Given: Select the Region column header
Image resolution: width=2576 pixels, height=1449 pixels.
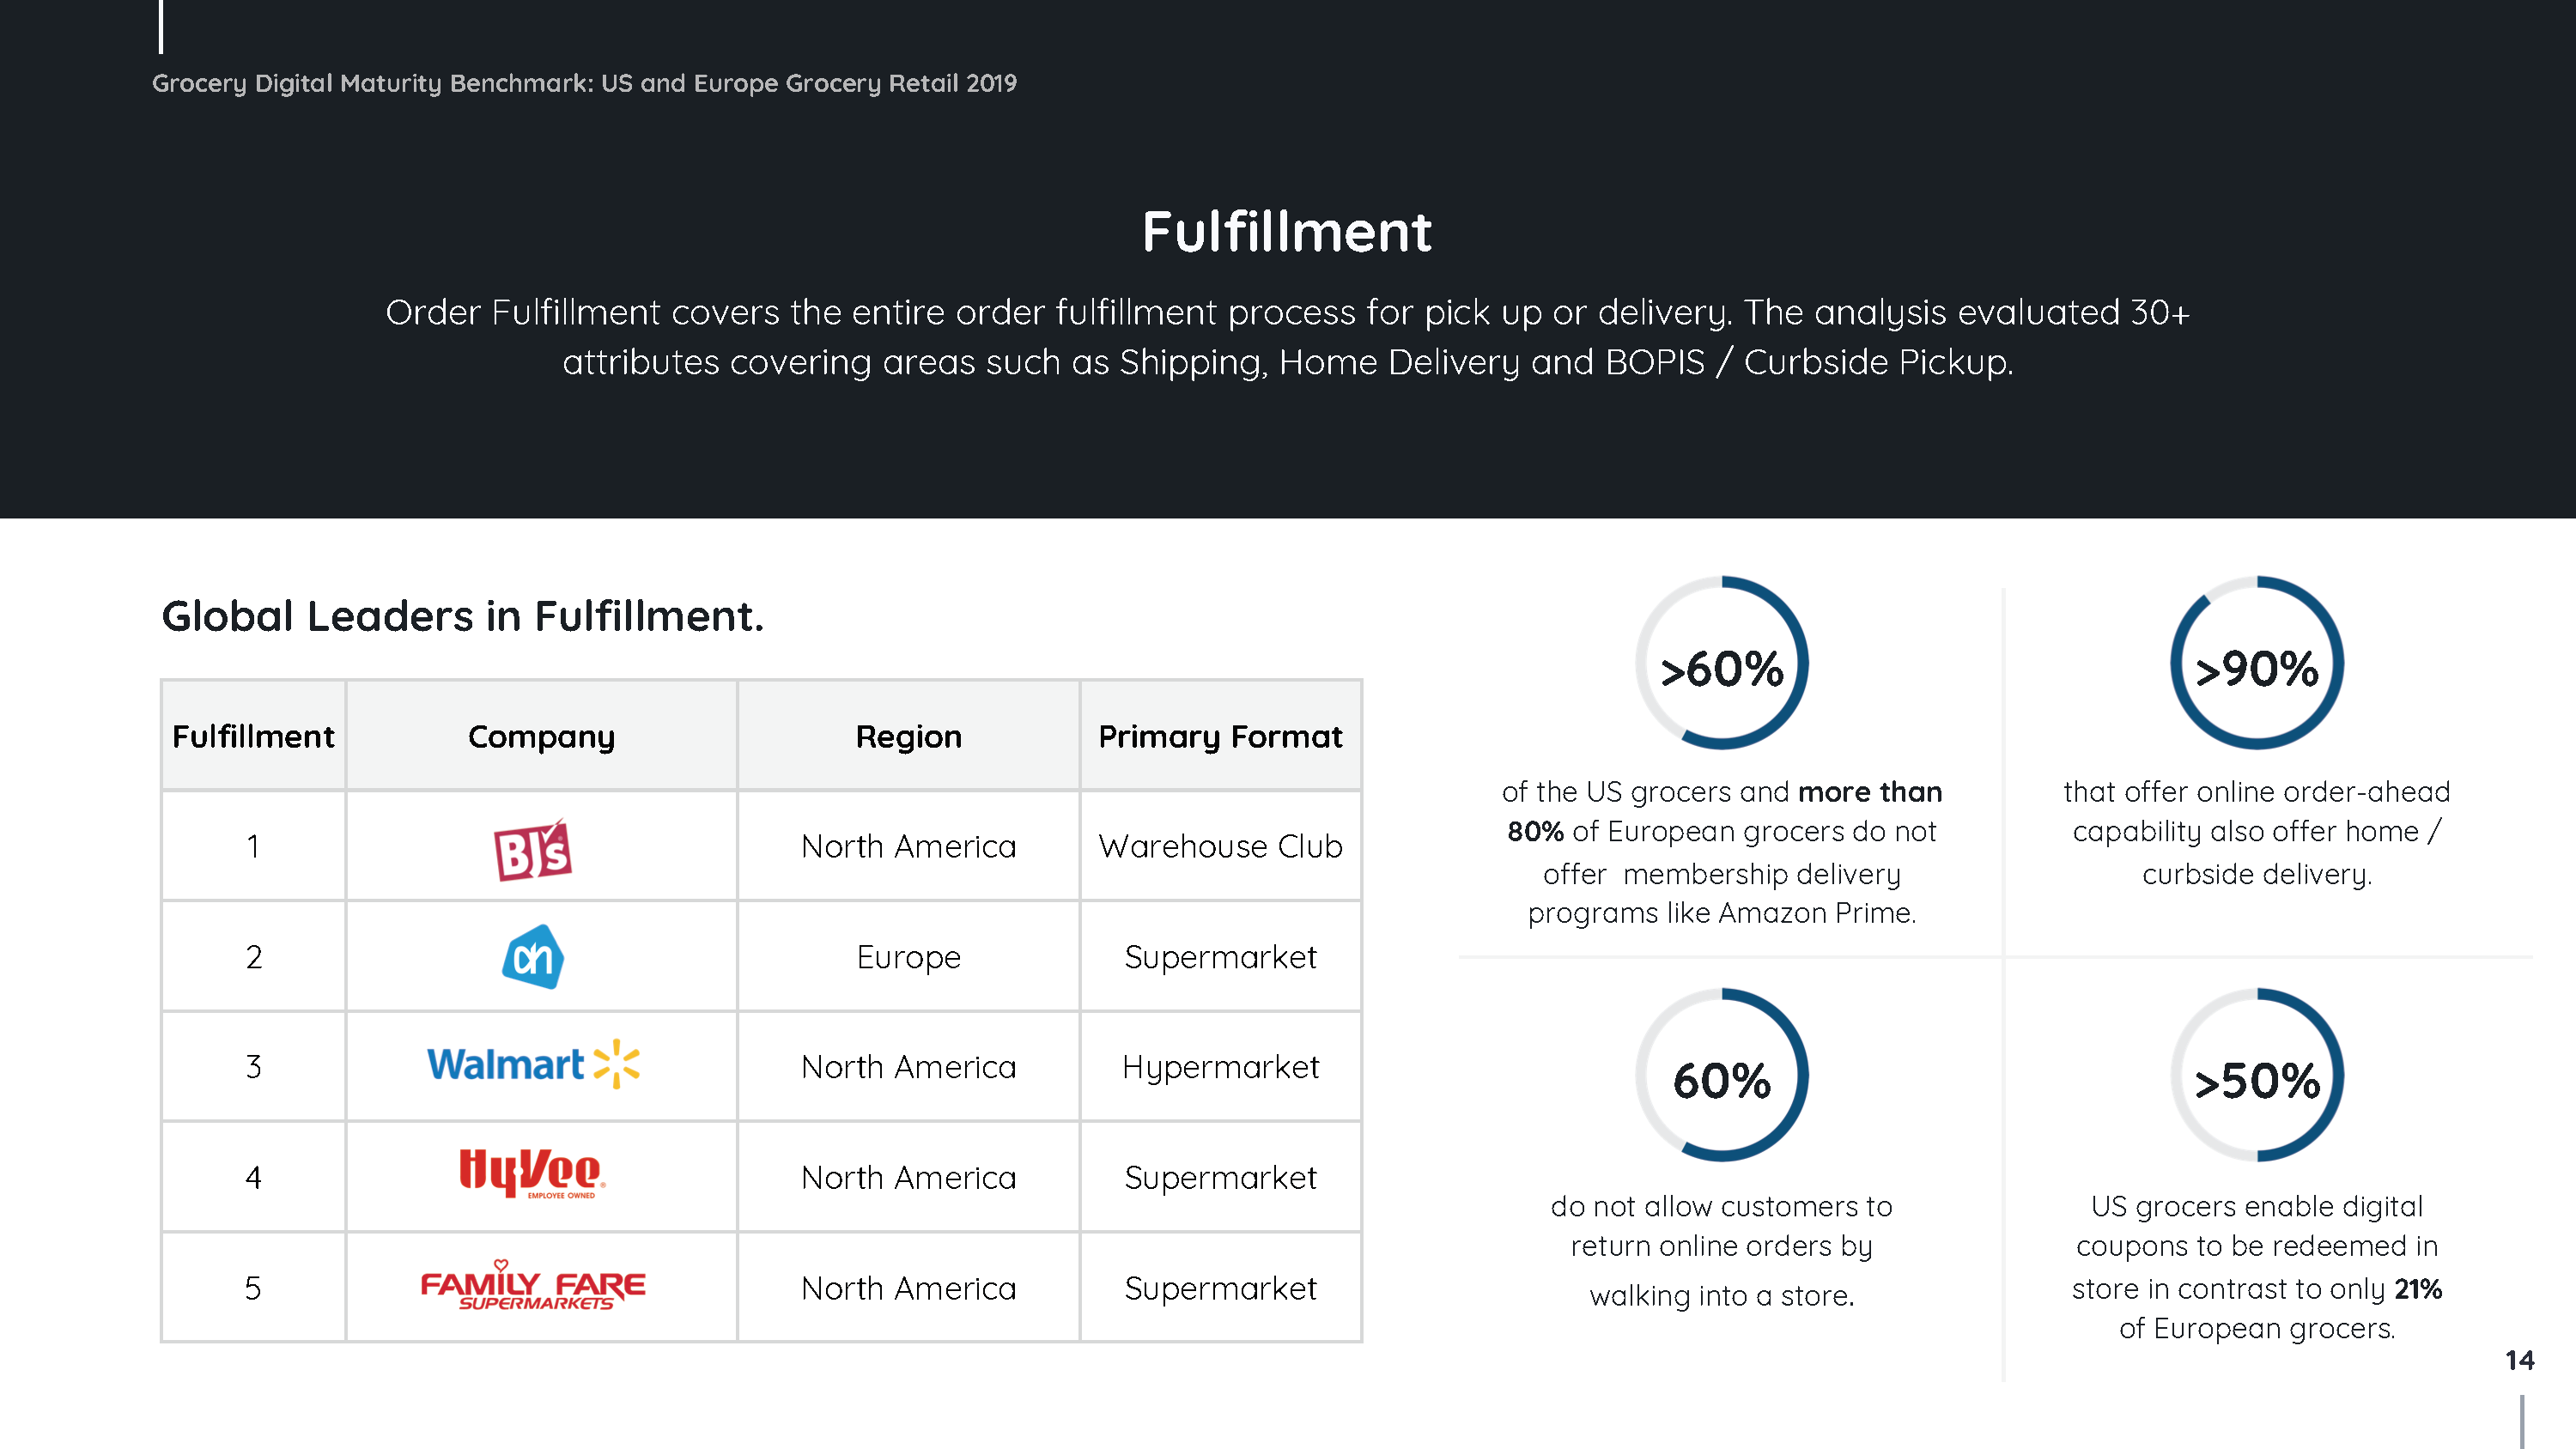Looking at the screenshot, I should coord(908,737).
